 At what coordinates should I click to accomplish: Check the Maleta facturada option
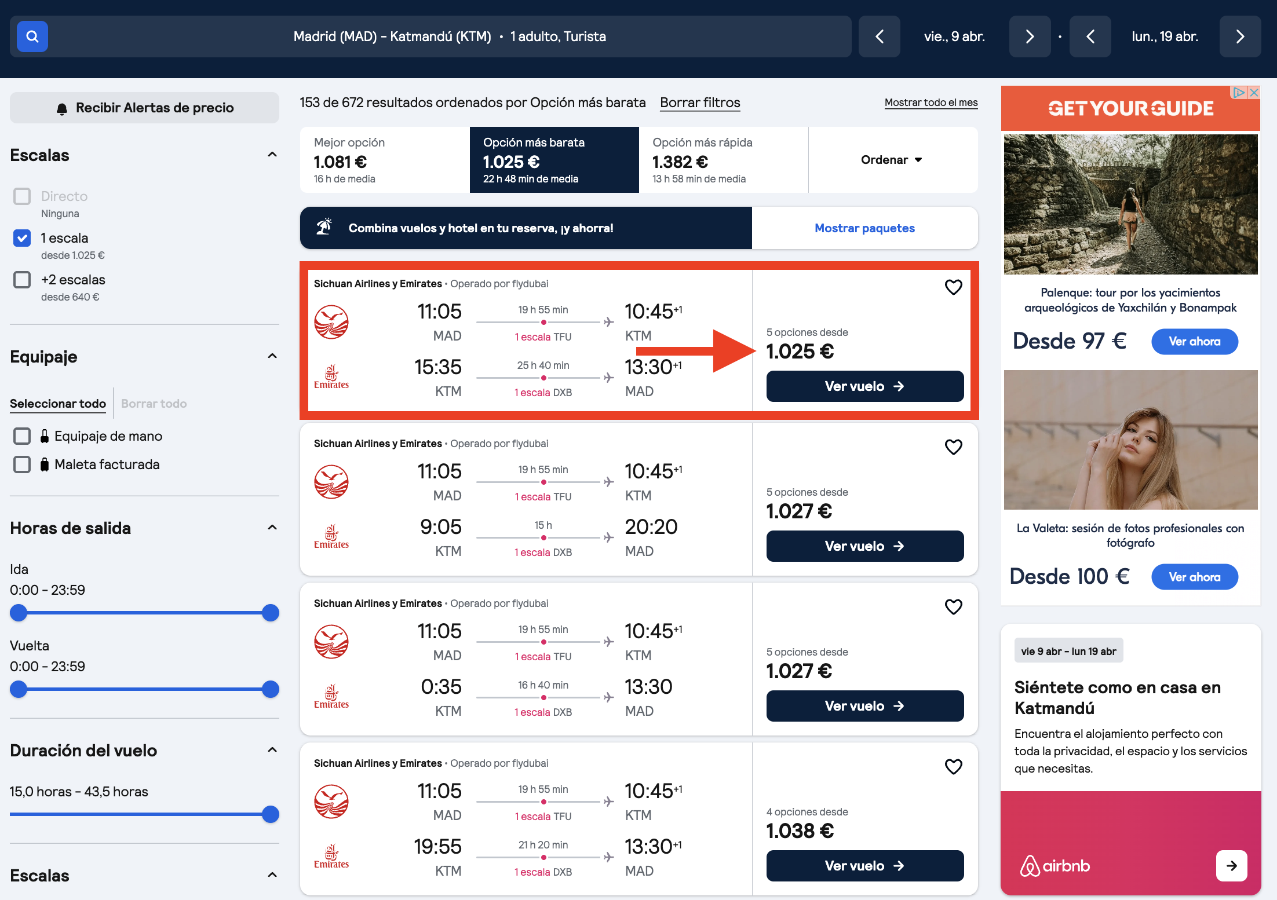point(22,464)
